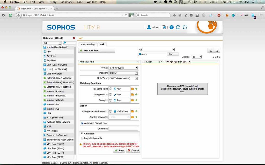Open Firefox hamburger menu

coord(261,15)
